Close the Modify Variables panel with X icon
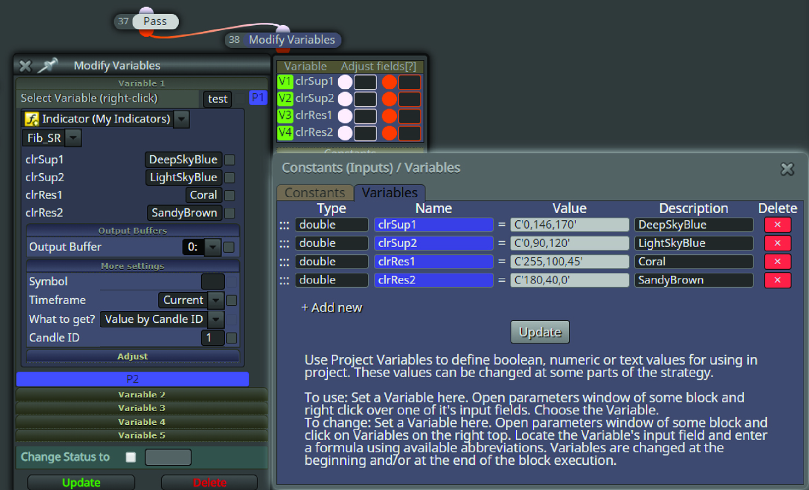Screen dimensions: 809x490 (25, 66)
